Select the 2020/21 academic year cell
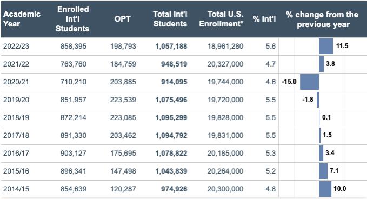The image size is (367, 199). tap(16, 82)
